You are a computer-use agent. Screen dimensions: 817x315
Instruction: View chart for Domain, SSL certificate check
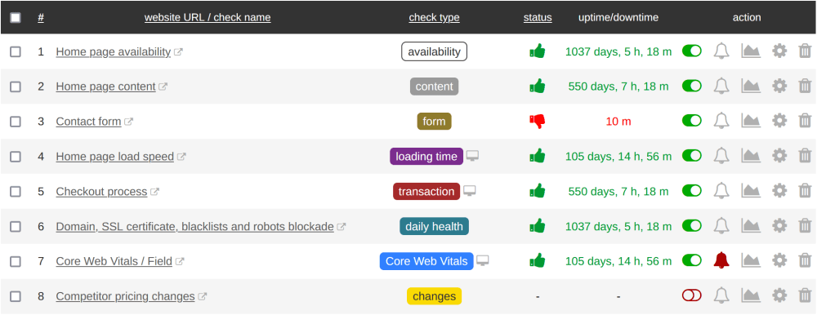click(751, 225)
